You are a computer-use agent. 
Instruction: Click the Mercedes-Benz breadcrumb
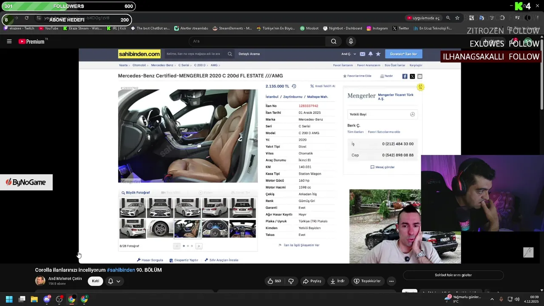click(x=162, y=65)
